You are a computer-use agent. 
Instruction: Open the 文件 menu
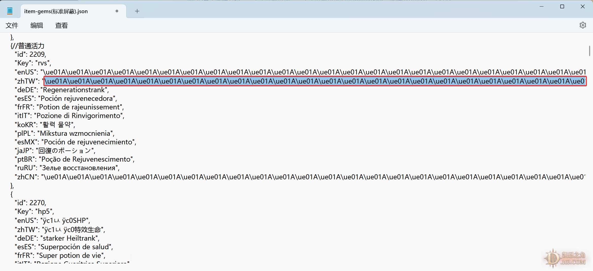(x=12, y=25)
